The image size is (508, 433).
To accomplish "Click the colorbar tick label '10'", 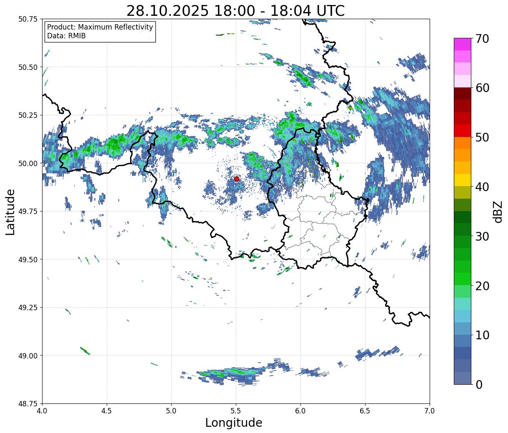I will tap(482, 335).
